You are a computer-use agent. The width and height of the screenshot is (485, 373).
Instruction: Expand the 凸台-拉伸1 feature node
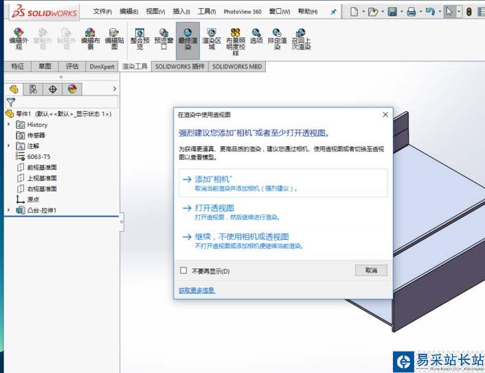[9, 210]
